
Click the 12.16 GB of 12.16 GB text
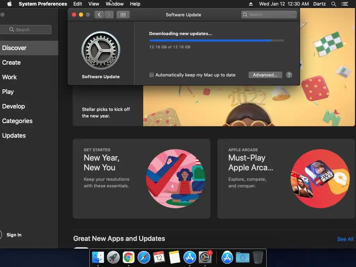point(170,47)
